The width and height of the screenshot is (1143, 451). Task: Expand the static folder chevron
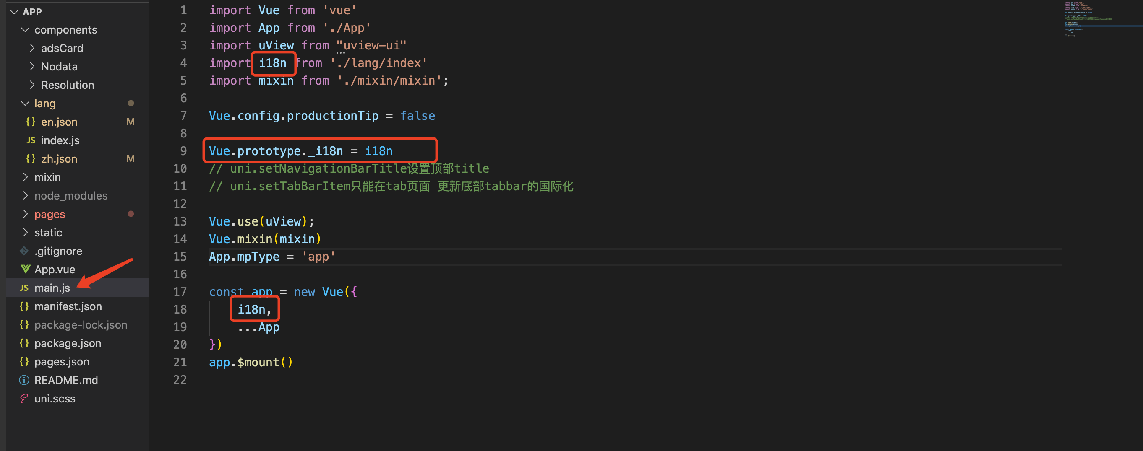(x=25, y=232)
